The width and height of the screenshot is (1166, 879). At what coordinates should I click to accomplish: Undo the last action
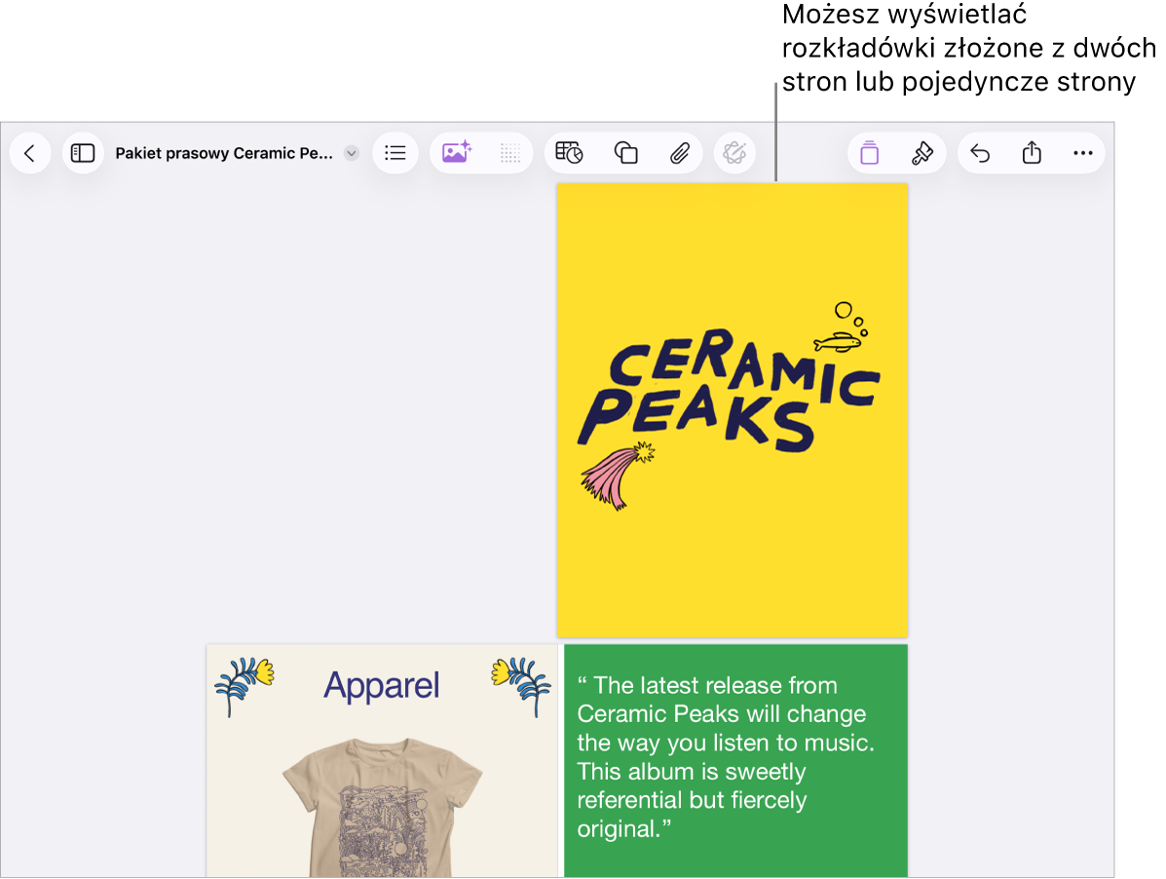980,153
